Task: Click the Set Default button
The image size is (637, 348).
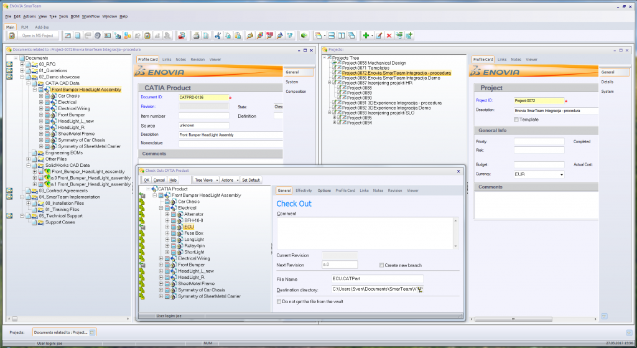Action: click(251, 180)
